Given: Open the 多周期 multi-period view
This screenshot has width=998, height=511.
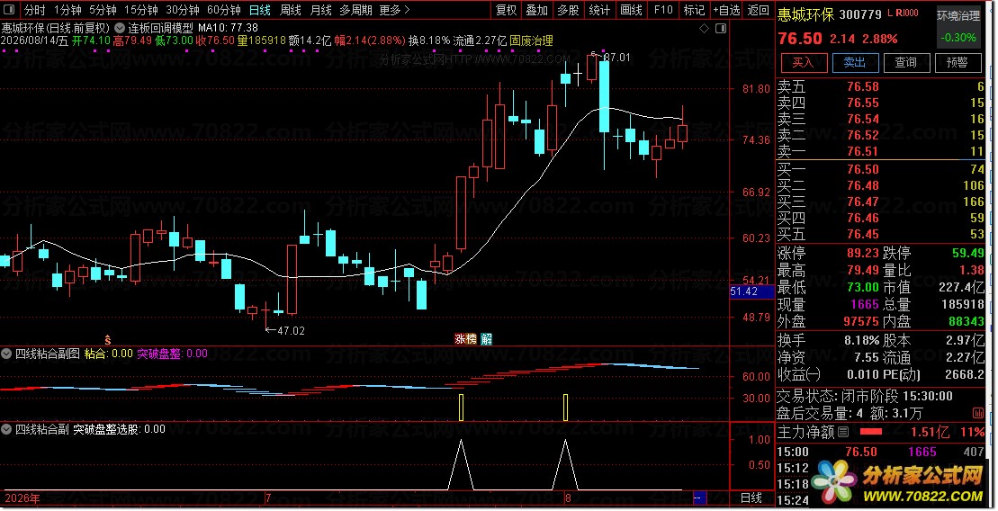Looking at the screenshot, I should (x=355, y=10).
